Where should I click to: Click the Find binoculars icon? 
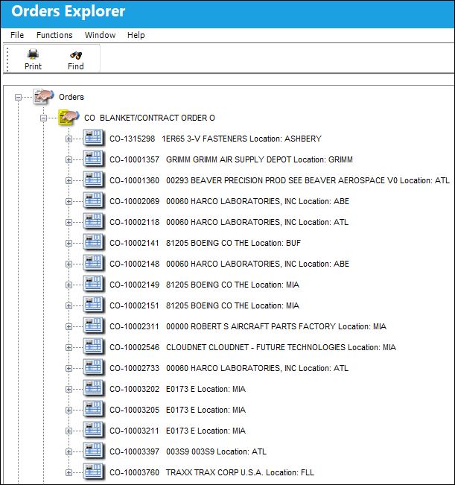[x=76, y=55]
